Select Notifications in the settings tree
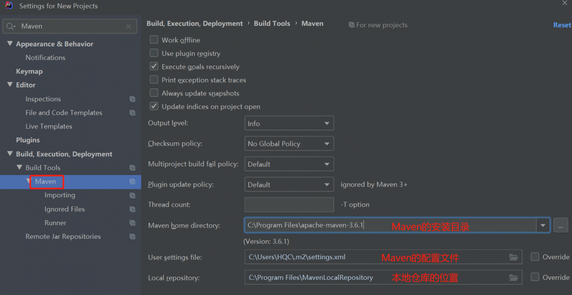572x295 pixels. 45,58
